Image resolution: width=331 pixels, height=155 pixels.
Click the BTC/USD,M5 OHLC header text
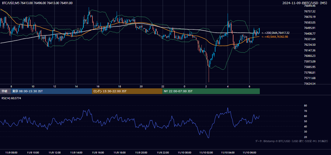coord(37,3)
